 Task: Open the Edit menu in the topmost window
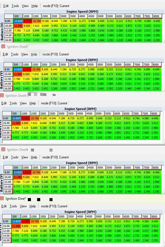(6, 6)
